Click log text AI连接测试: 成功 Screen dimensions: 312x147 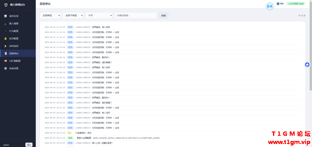(x=83, y=133)
